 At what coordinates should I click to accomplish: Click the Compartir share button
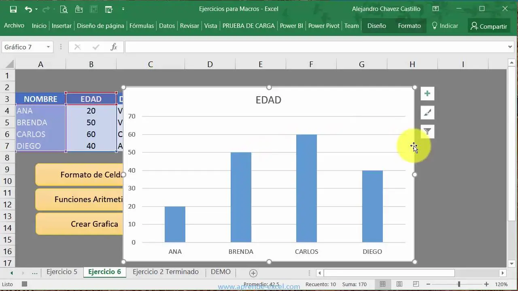(488, 26)
